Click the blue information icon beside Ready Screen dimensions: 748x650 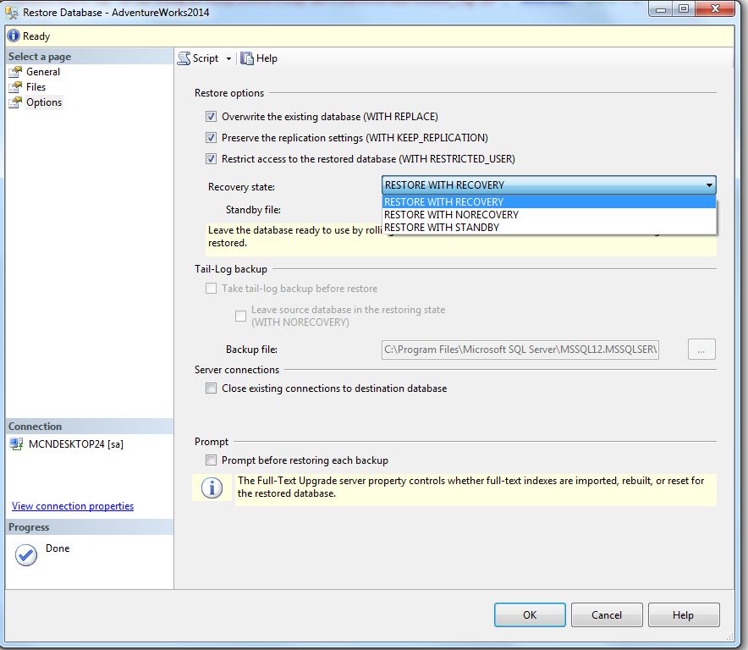click(14, 36)
